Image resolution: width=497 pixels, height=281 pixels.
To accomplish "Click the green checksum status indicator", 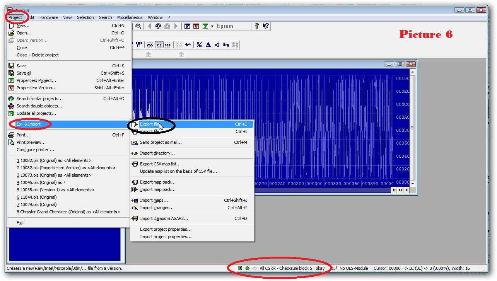I will (247, 268).
